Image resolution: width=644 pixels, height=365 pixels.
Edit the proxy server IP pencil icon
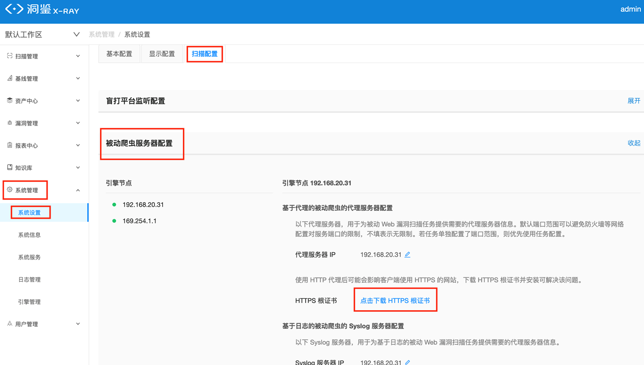coord(407,254)
